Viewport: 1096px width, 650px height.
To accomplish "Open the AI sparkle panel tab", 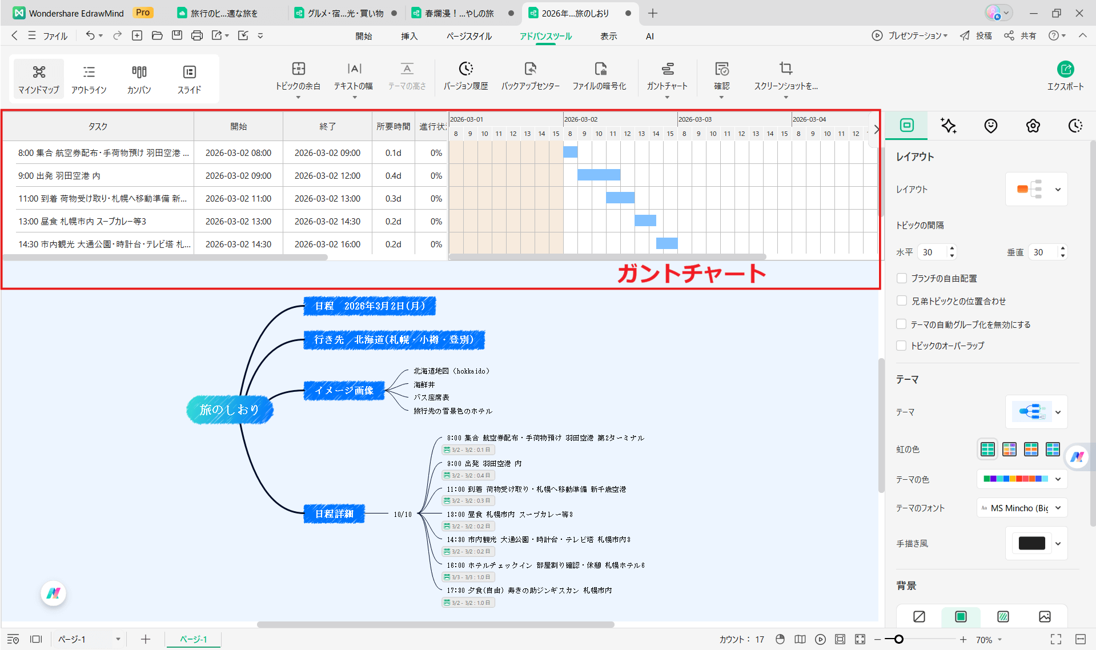I will tap(948, 126).
